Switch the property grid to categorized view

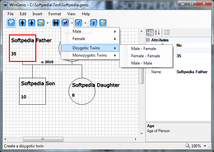tap(150, 32)
